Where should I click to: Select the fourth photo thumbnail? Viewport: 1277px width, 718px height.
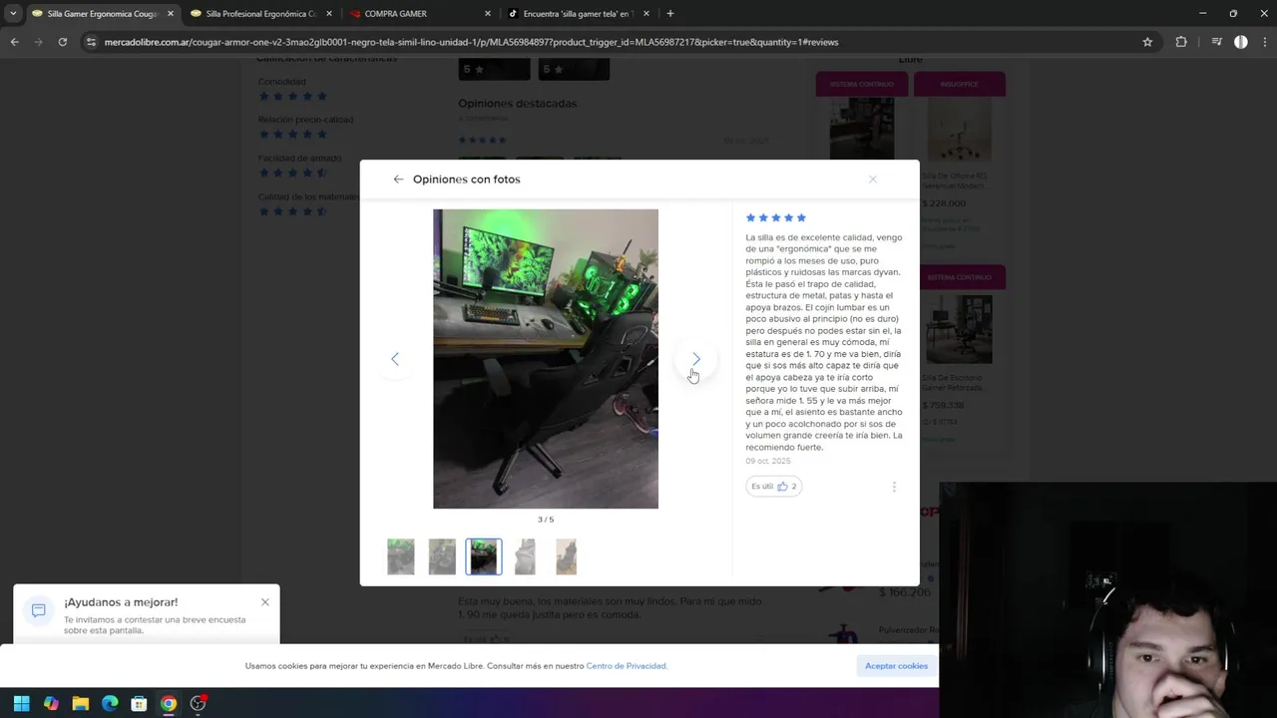(525, 556)
